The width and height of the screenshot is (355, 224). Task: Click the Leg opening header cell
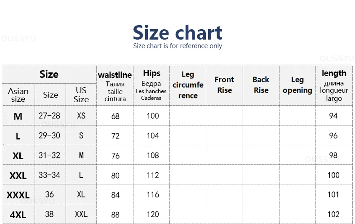pos(297,86)
